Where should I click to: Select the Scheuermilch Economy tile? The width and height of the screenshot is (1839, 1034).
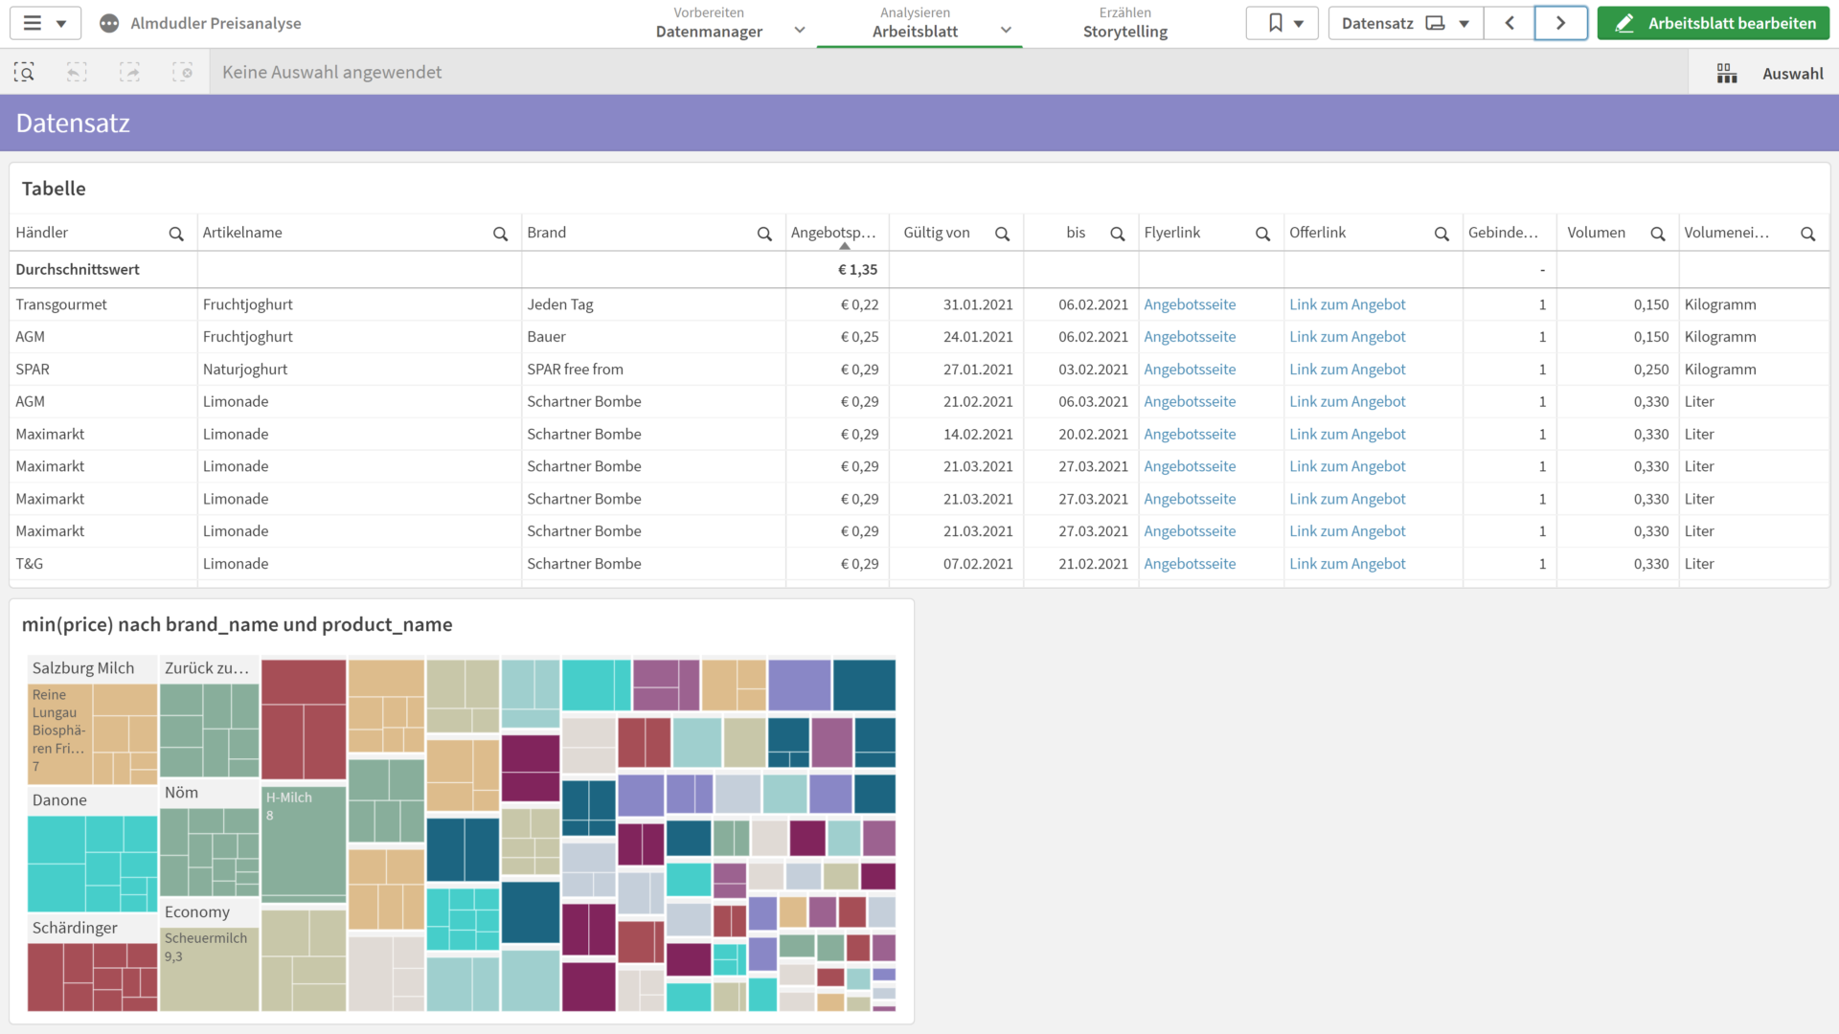pyautogui.click(x=210, y=969)
